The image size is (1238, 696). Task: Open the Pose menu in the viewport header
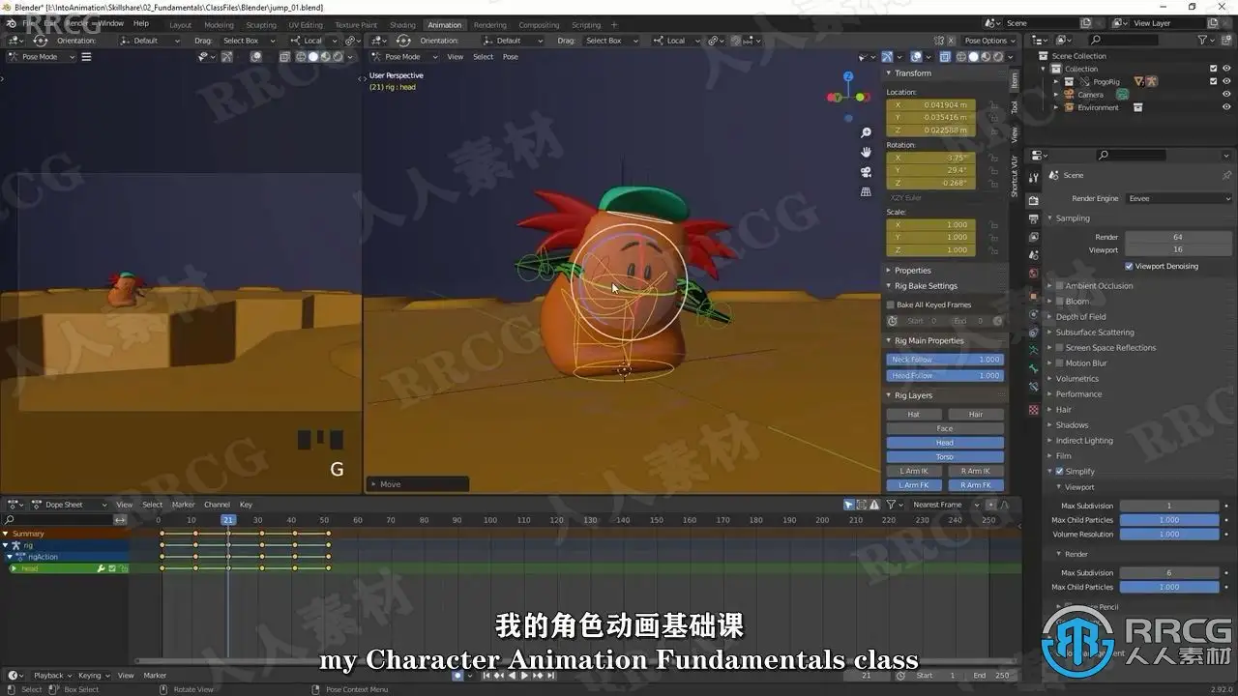click(x=510, y=57)
